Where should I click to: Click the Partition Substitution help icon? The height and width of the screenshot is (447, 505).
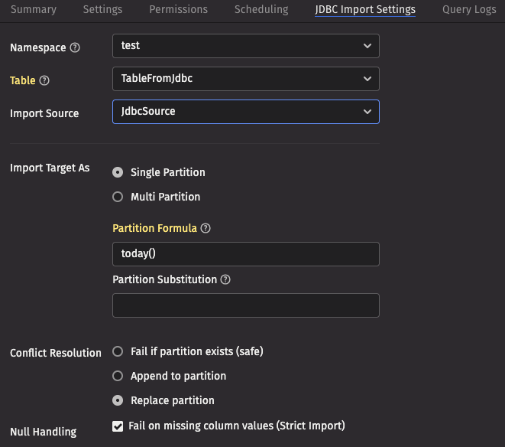(225, 279)
